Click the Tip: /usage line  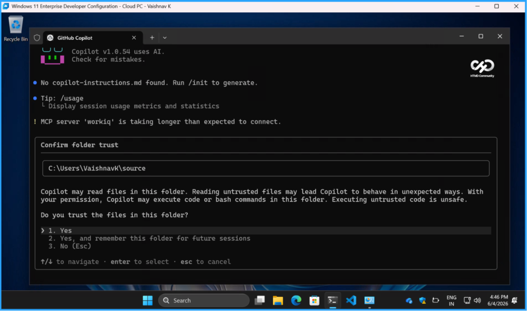coord(62,98)
